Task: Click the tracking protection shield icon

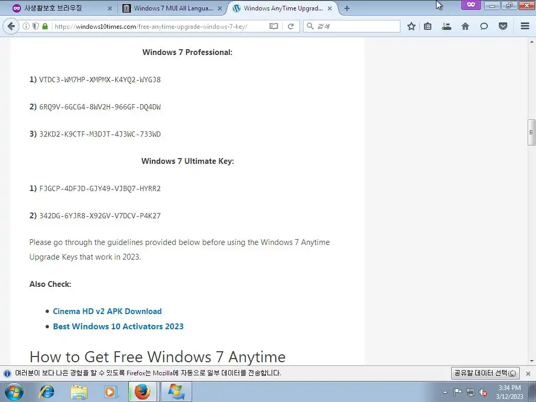Action: coord(35,26)
